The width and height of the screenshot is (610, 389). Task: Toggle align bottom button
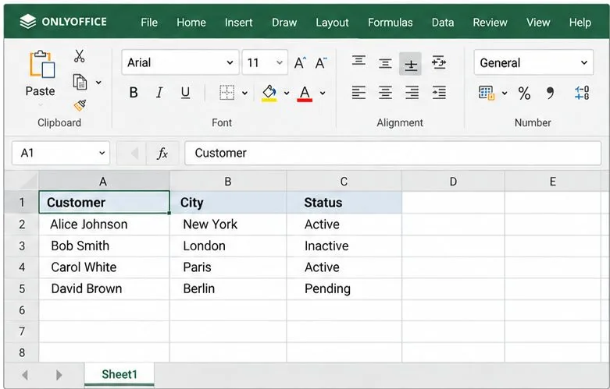point(410,64)
